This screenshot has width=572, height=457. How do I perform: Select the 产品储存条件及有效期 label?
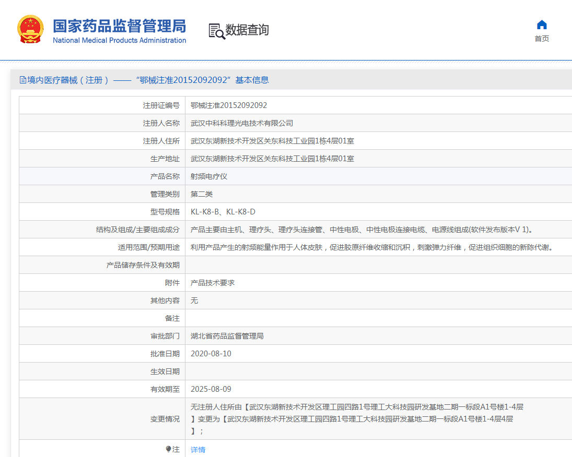(143, 265)
